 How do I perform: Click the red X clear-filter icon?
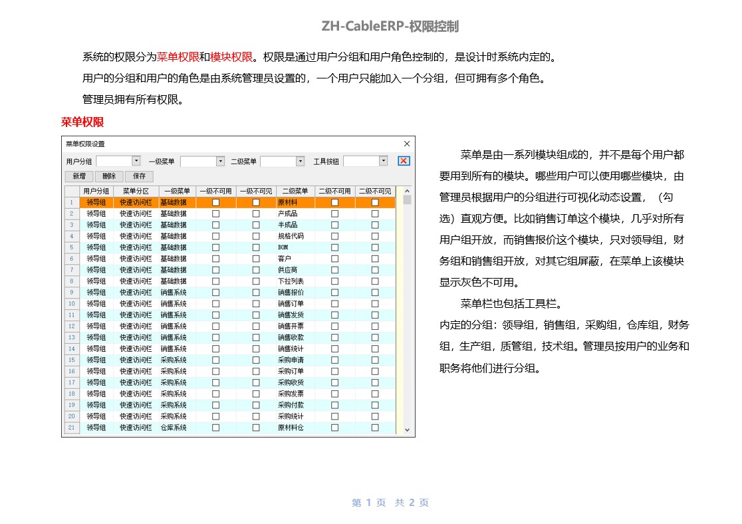404,161
